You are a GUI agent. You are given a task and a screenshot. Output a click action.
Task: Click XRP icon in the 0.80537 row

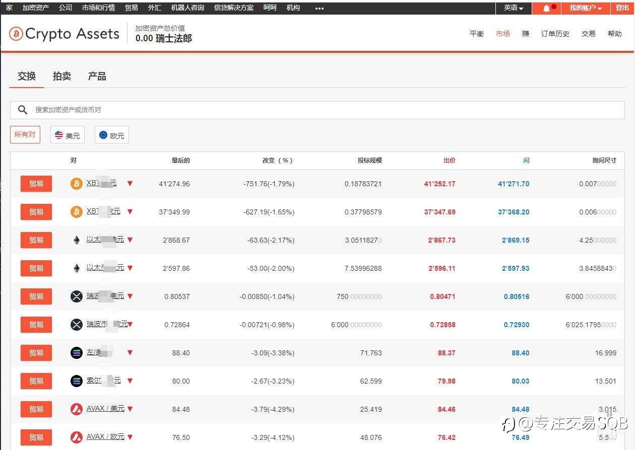[x=76, y=296]
